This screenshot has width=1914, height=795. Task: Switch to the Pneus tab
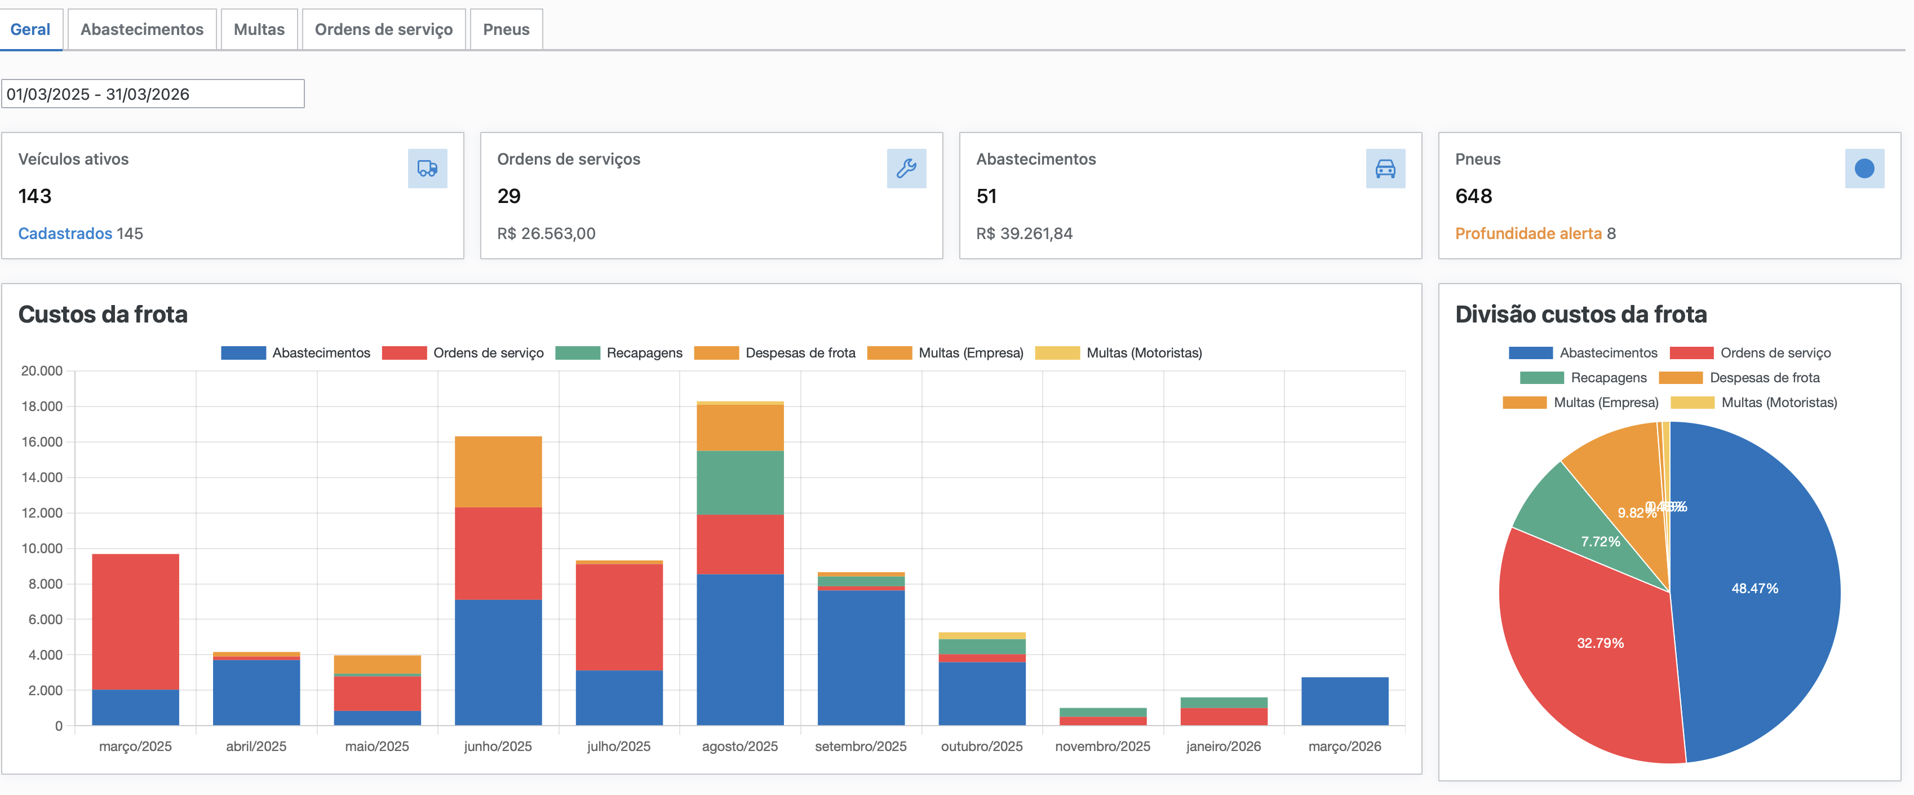point(506,29)
